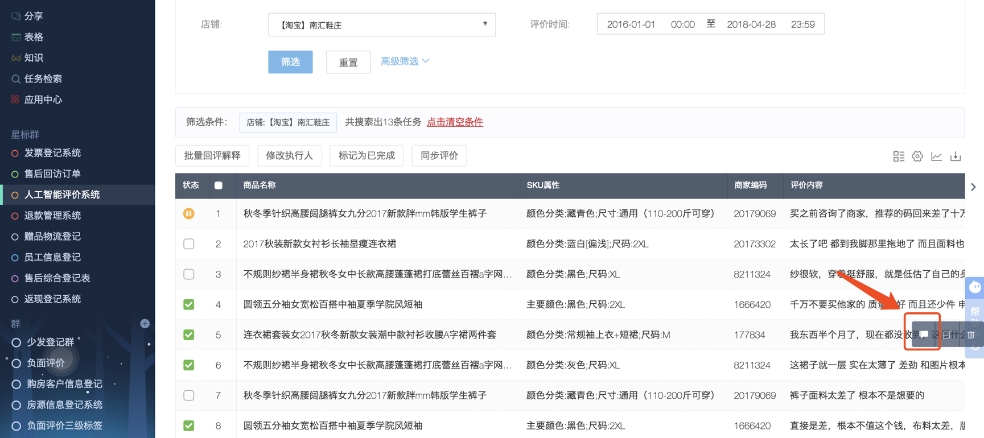Click the orange pause status icon on row 1
The height and width of the screenshot is (438, 984).
pos(189,213)
